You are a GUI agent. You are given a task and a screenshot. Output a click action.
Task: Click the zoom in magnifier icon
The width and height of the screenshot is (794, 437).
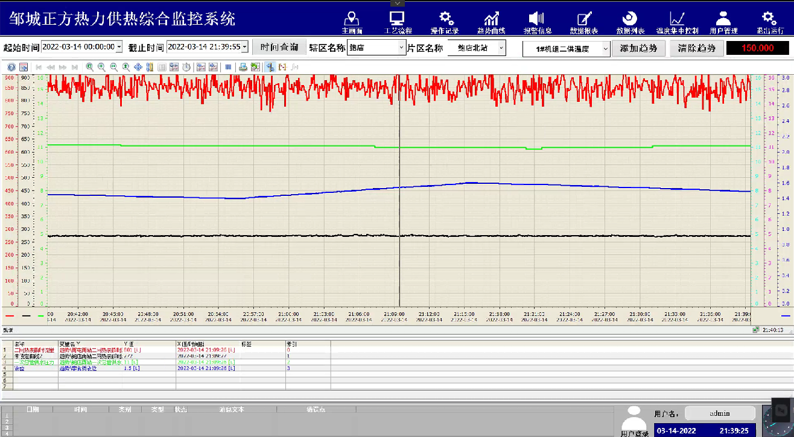tap(101, 67)
